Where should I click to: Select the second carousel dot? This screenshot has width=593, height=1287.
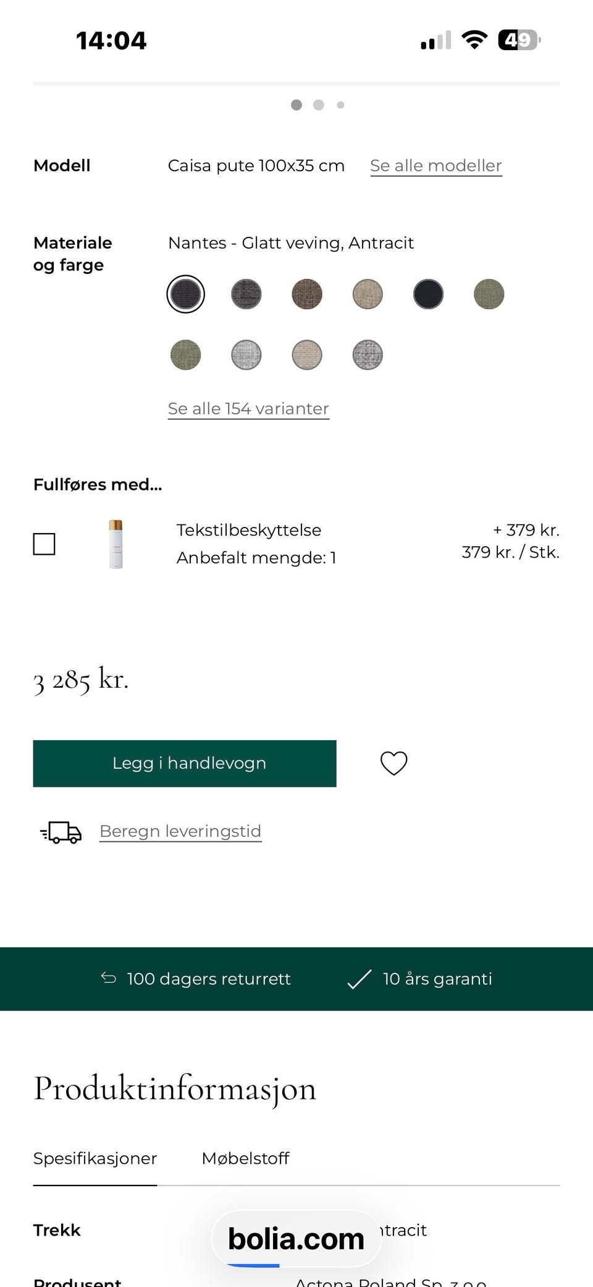click(x=319, y=105)
